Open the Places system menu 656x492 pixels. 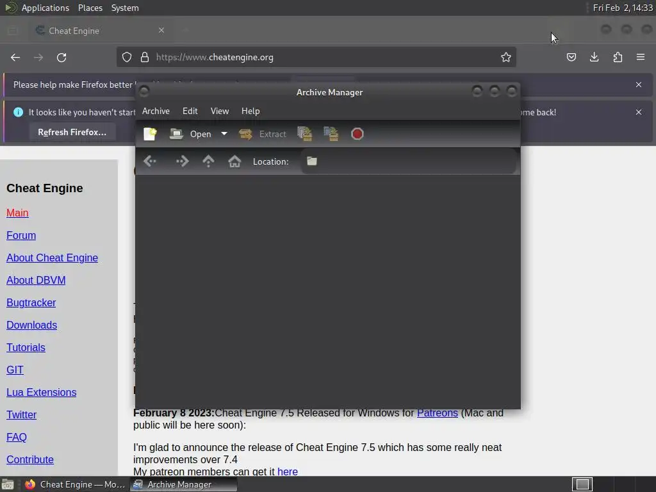tap(90, 8)
